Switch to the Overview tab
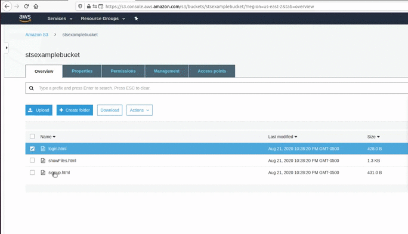The width and height of the screenshot is (408, 234). (44, 71)
